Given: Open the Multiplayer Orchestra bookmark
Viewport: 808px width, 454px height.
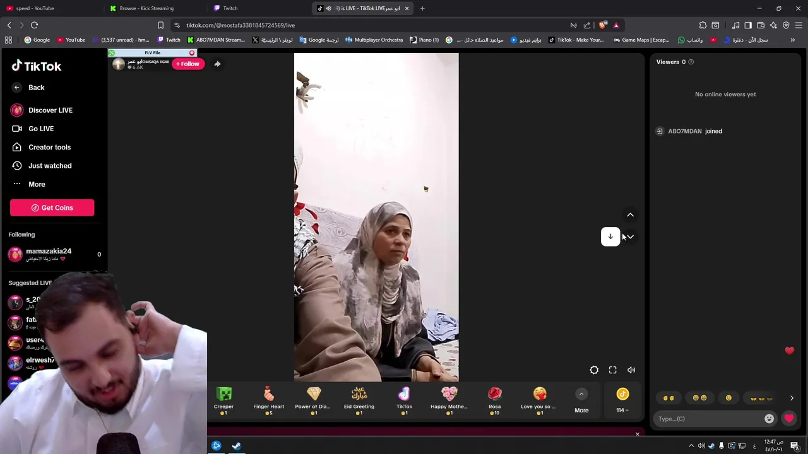Looking at the screenshot, I should tap(374, 40).
